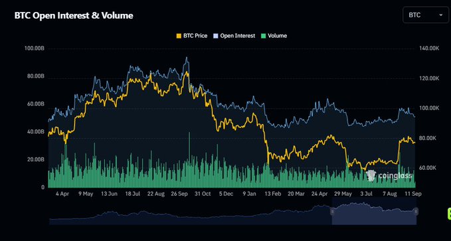Click the green Volume legend swatch

263,36
